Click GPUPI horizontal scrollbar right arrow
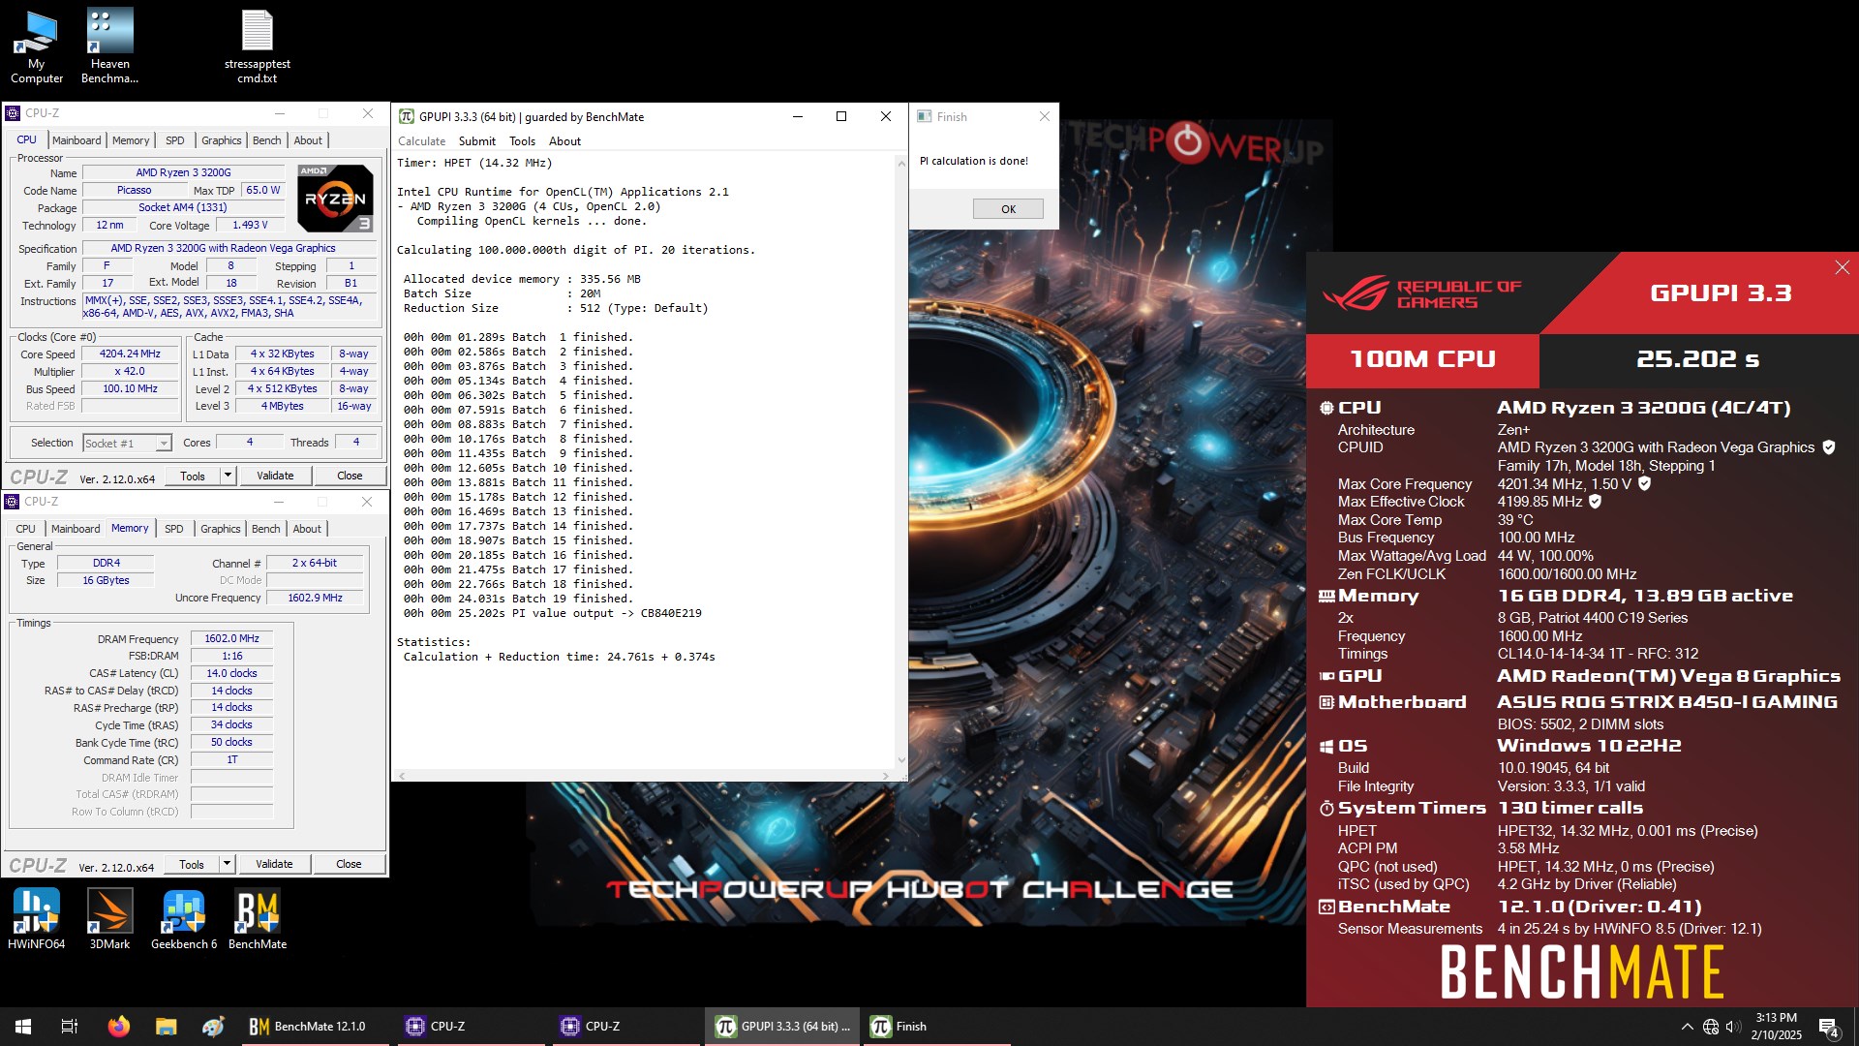The height and width of the screenshot is (1046, 1859). coord(886,776)
